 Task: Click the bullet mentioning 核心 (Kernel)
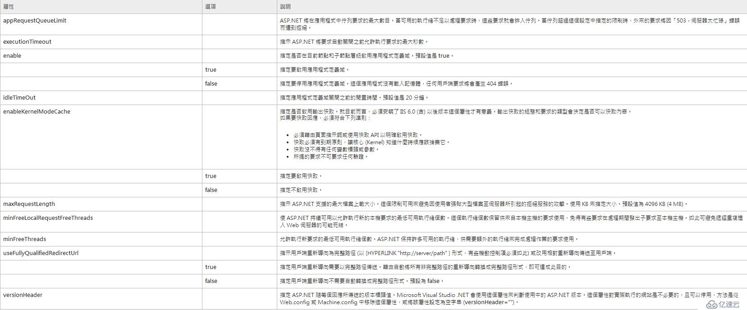coord(372,142)
